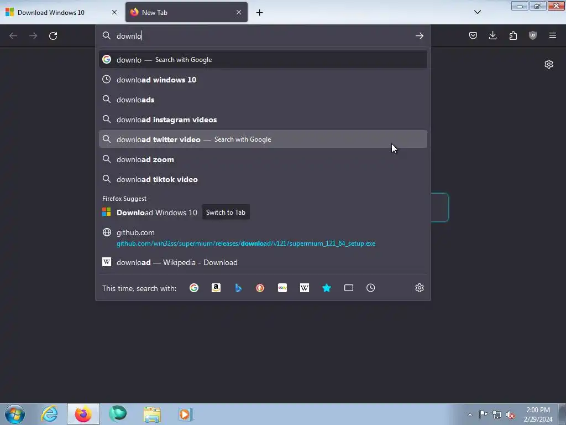
Task: Search this time with Amazon
Action: (216, 288)
